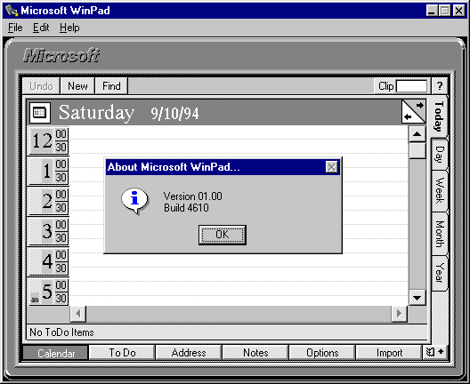
Task: Close the main Microsoft WinPad window
Action: 458,11
